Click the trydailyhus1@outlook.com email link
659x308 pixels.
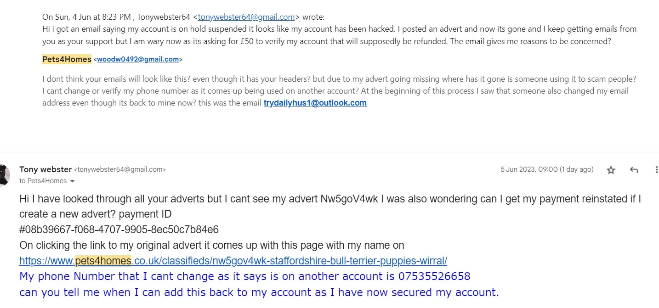pos(315,103)
